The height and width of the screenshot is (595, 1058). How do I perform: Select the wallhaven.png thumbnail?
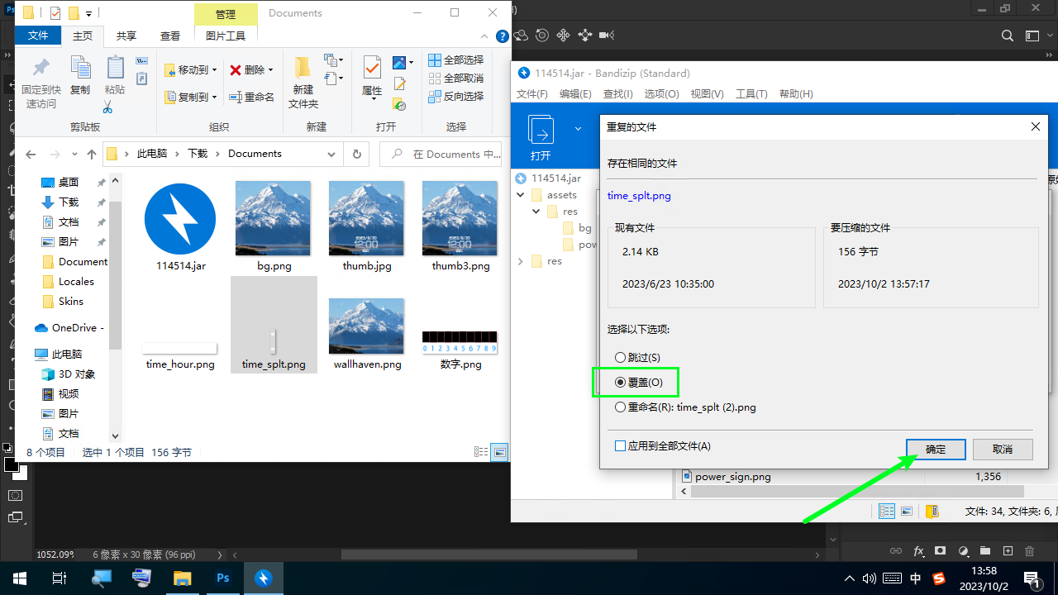(x=367, y=331)
